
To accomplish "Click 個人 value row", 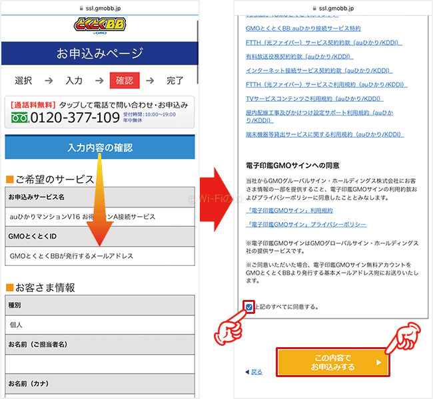I will [x=100, y=325].
